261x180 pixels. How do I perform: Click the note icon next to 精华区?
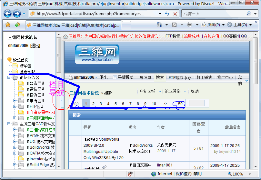15,65
